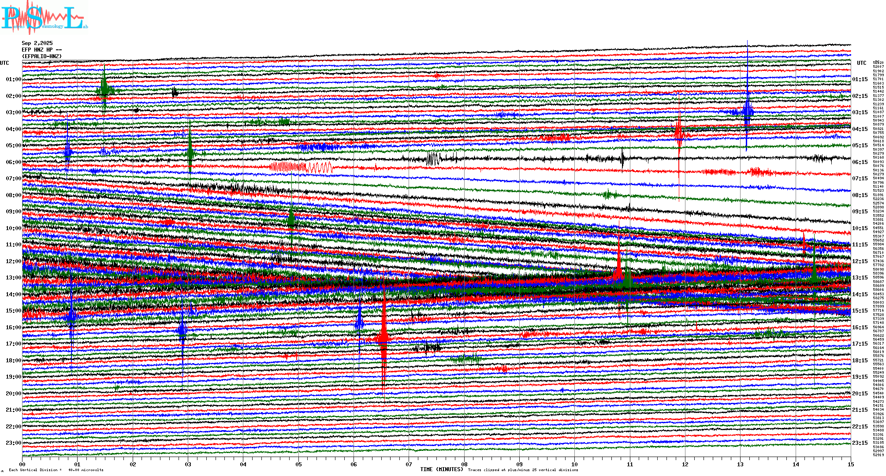Click minute-axis tick label "02"
Viewport: 886px width, 476px height.
tap(133, 464)
